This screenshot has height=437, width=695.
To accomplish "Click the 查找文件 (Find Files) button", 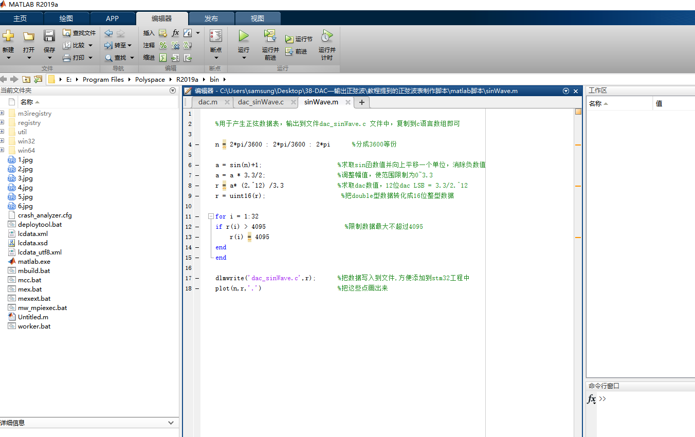I will pos(79,33).
